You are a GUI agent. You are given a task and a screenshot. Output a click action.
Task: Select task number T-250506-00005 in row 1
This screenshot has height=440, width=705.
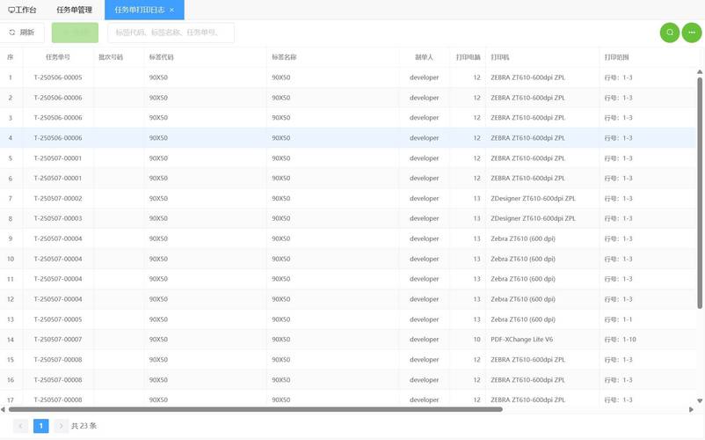tap(58, 77)
